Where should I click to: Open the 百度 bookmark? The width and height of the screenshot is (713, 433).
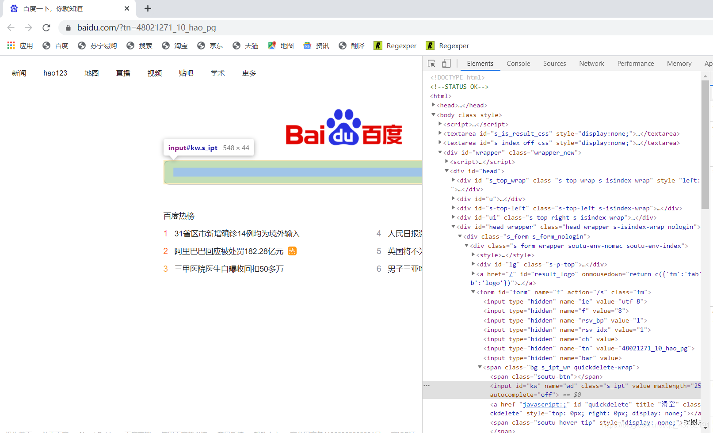(56, 46)
